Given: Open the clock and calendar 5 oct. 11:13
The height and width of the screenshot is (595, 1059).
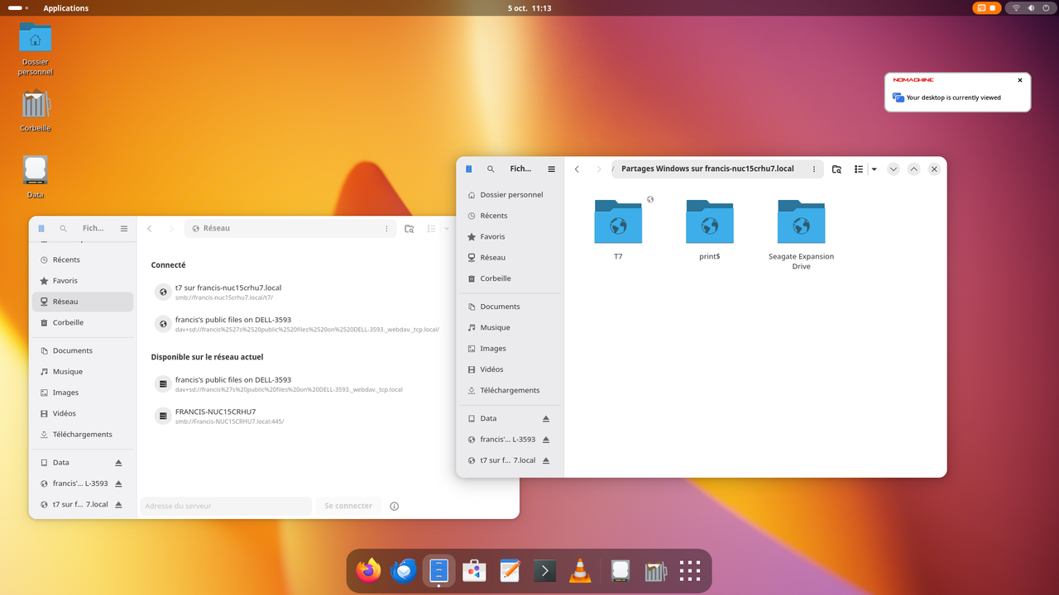Looking at the screenshot, I should 529,8.
